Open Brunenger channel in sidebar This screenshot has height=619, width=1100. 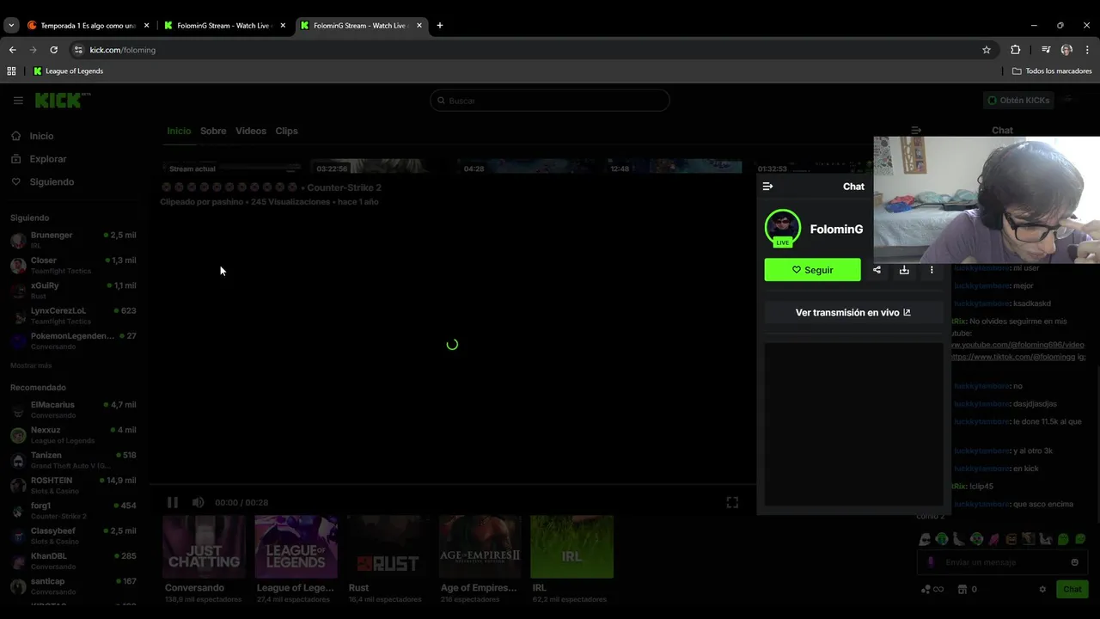(x=73, y=240)
